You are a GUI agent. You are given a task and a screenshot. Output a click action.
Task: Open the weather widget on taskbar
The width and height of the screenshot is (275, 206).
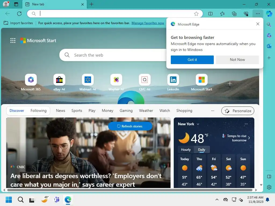coord(45,200)
